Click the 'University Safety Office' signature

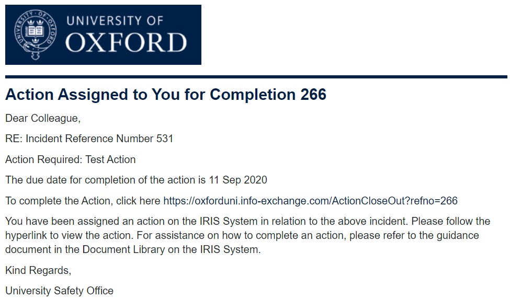click(x=59, y=291)
